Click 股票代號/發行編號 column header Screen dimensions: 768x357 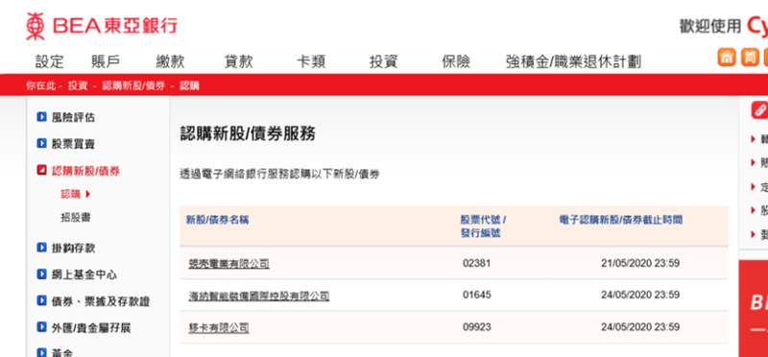pos(483,226)
